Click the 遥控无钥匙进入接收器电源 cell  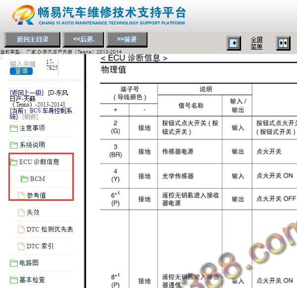[191, 199]
